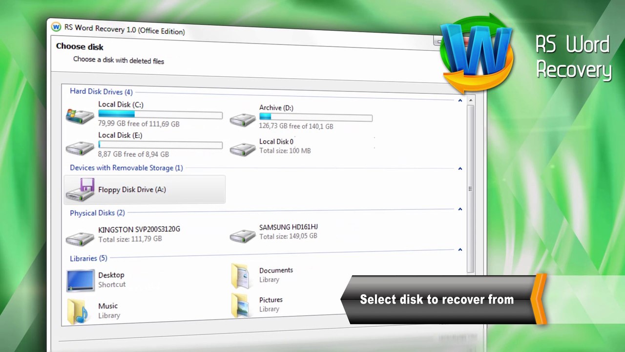Click the 'Libraries (5)' group header
625x352 pixels.
88,258
